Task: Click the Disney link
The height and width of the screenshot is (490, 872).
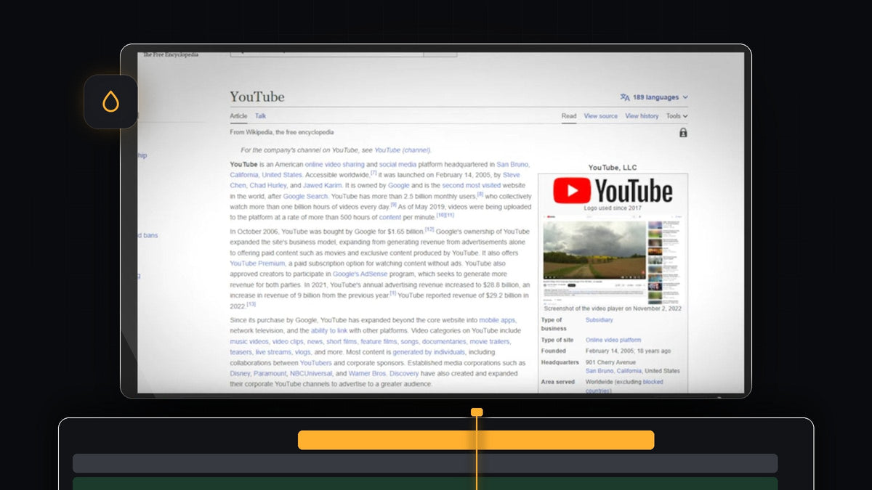Action: (x=240, y=374)
